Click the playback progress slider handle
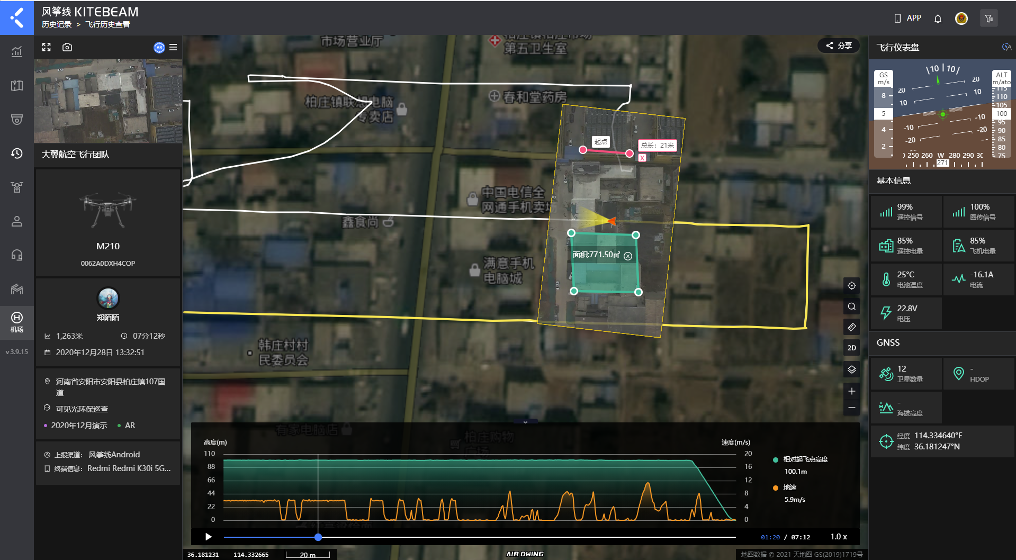The height and width of the screenshot is (560, 1016). click(x=318, y=537)
